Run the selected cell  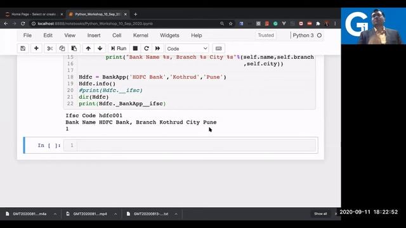(x=119, y=48)
